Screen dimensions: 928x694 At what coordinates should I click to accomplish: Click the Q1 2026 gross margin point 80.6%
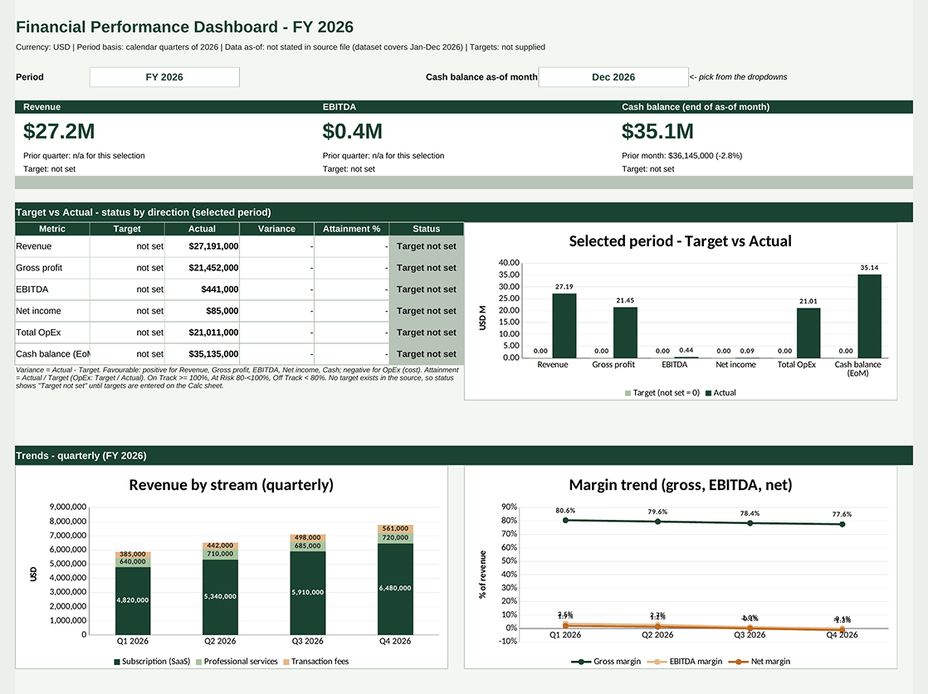click(565, 520)
